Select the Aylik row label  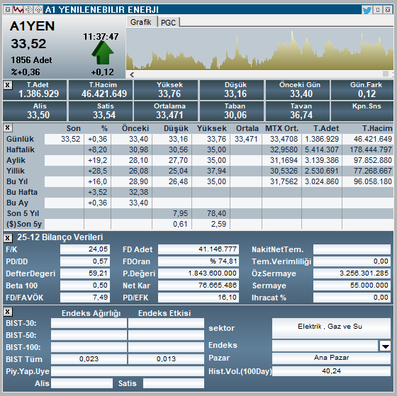16,160
